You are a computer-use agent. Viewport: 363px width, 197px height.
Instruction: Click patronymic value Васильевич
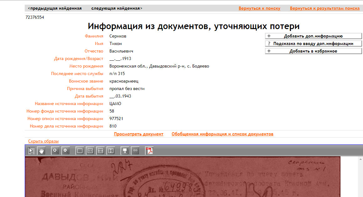pyautogui.click(x=121, y=51)
